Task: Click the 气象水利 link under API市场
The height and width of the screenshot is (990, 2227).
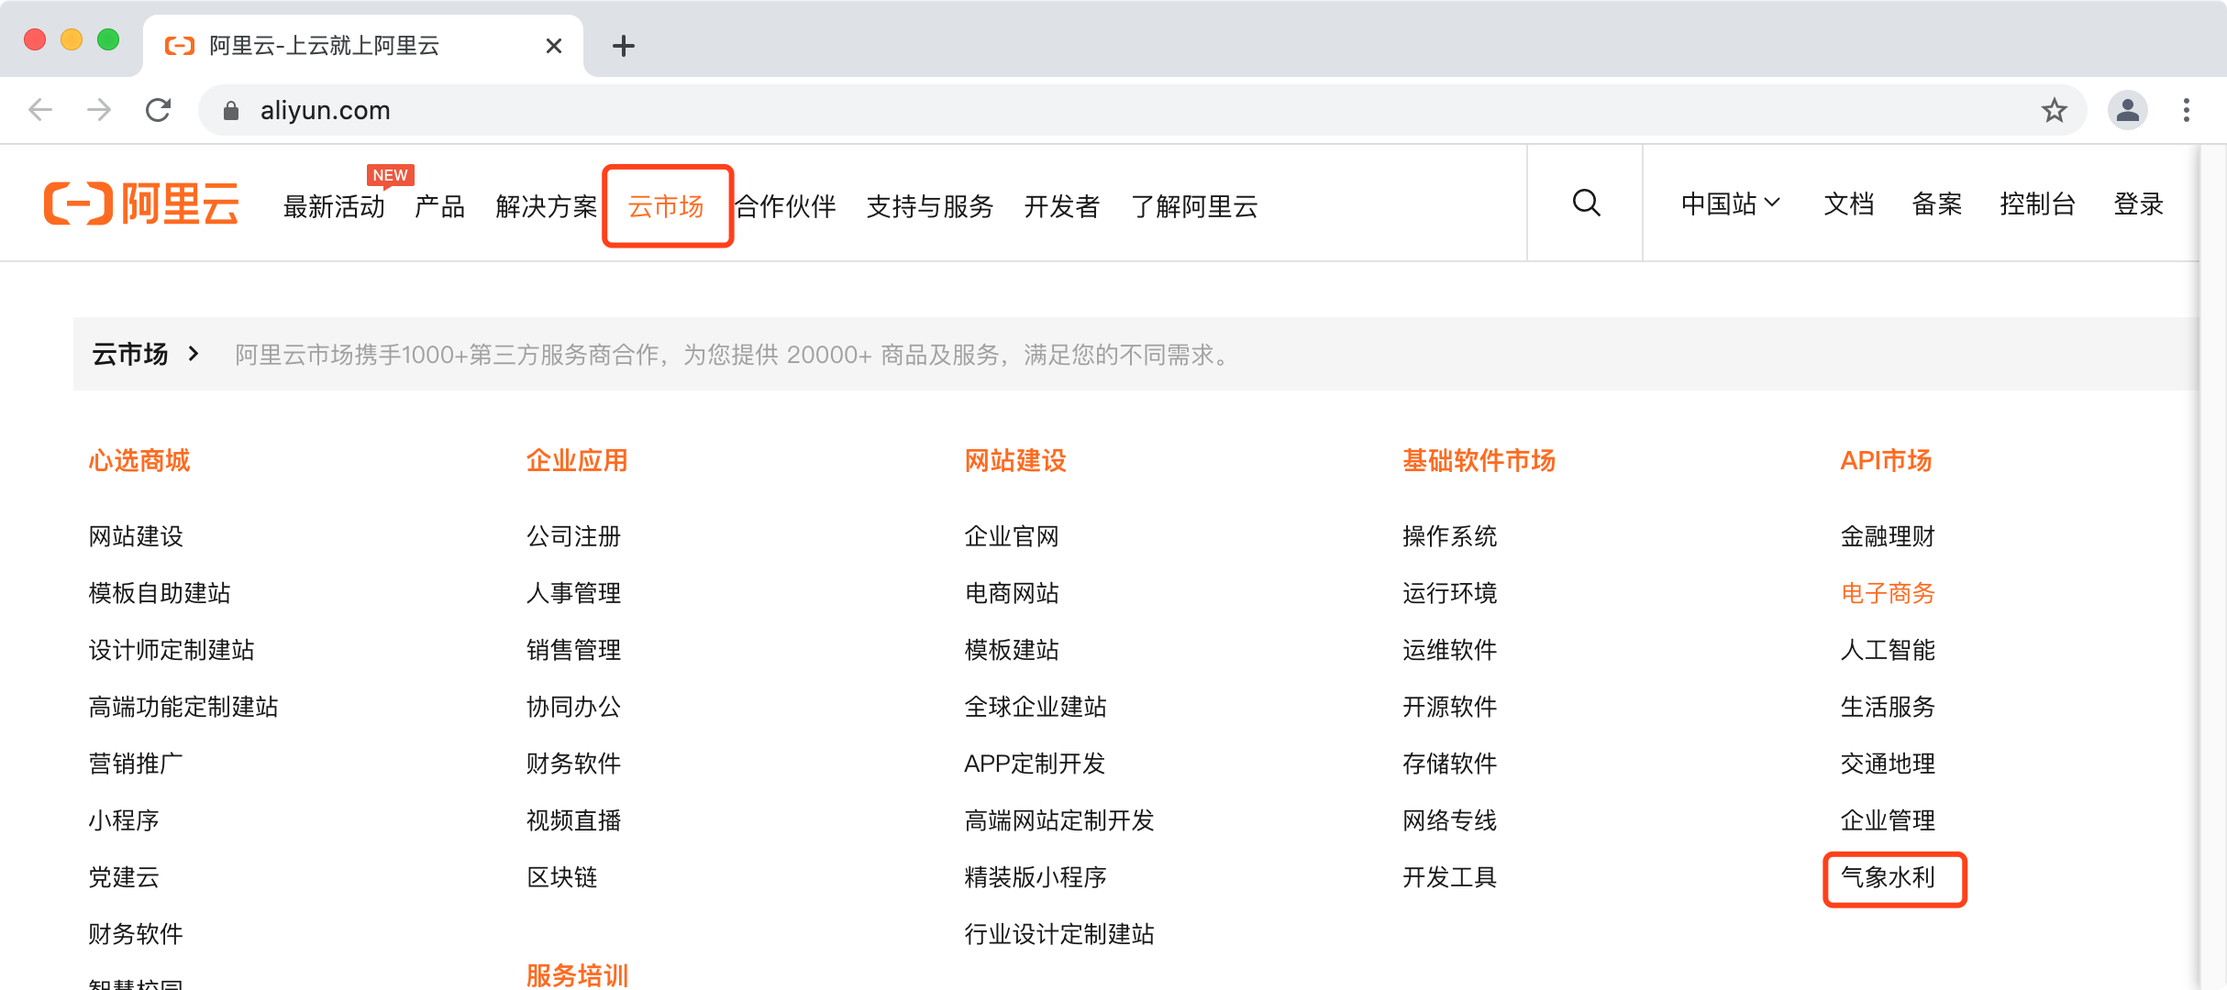Action: 1888,877
